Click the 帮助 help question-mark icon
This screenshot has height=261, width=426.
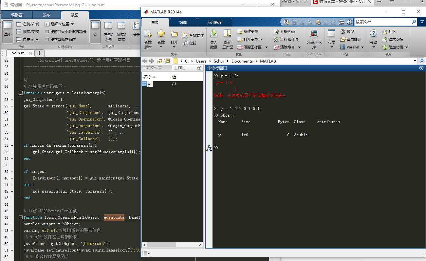pos(374,33)
